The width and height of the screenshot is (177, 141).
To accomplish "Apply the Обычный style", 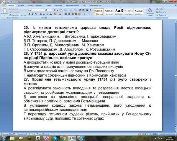I will coord(99,12).
